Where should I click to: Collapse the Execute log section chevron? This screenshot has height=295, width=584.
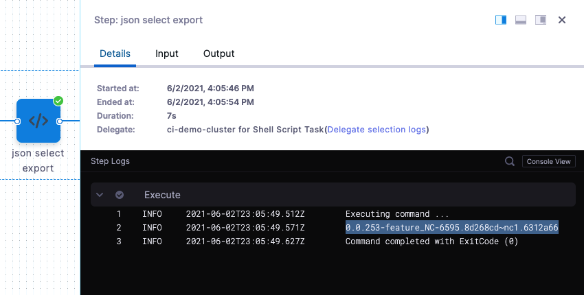(100, 195)
